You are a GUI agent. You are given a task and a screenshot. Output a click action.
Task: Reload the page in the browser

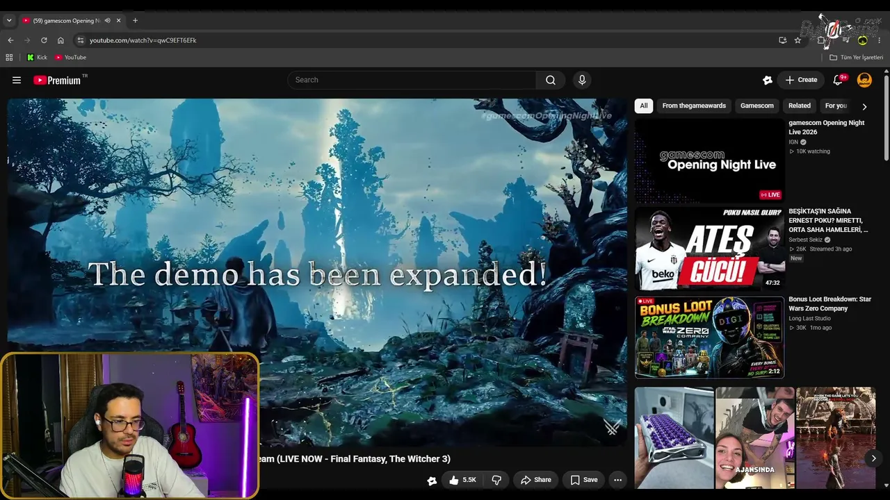(x=44, y=40)
